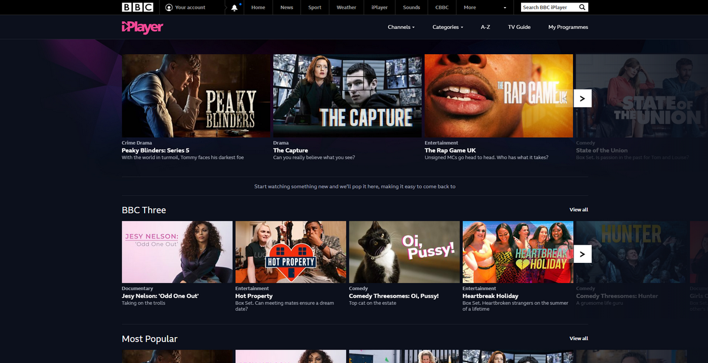
Task: Click 'Drama' label above The Capture title
Action: pyautogui.click(x=281, y=143)
